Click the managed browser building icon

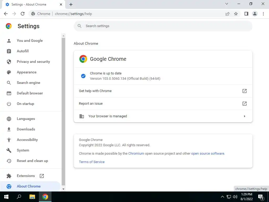[82, 116]
